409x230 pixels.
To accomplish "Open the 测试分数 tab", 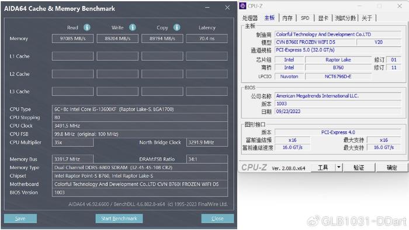I will coord(345,18).
